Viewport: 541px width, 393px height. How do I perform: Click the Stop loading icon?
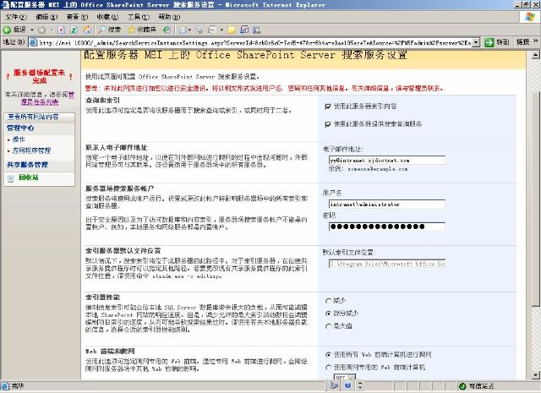(x=61, y=30)
